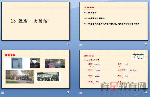Click the red 课前导学 heading on slide 3
This screenshot has height=97, width=150.
click(x=10, y=55)
